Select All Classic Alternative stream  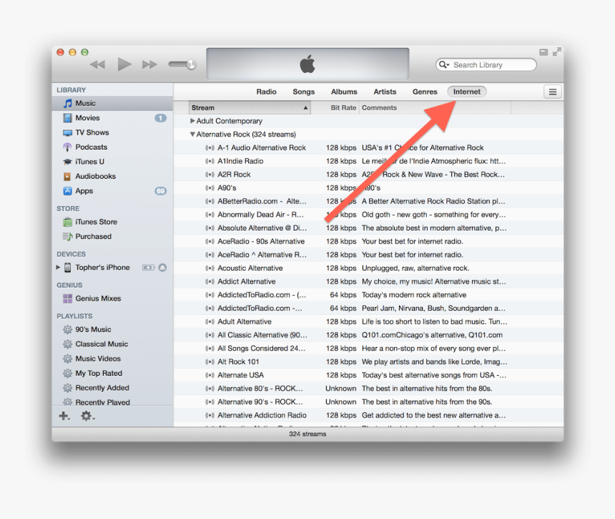369,335
